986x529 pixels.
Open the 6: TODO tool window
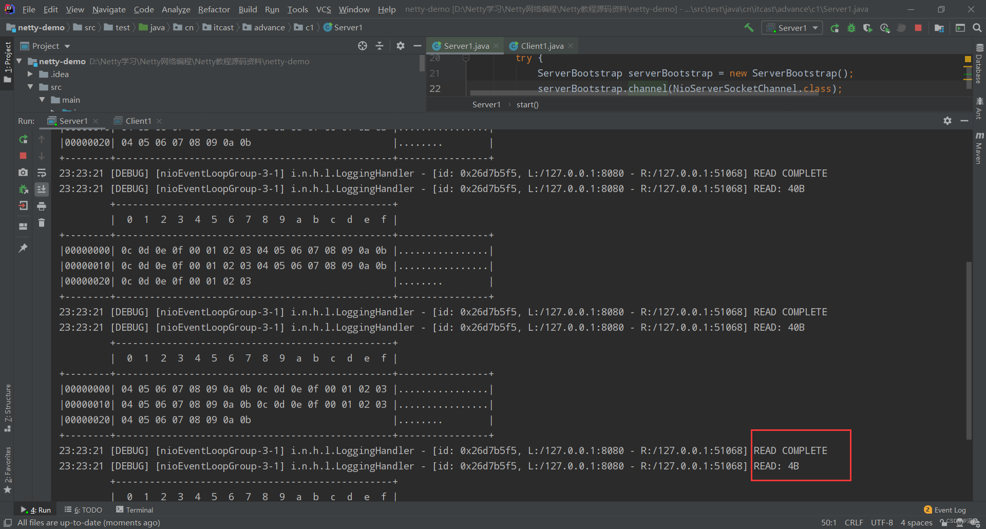pyautogui.click(x=83, y=510)
